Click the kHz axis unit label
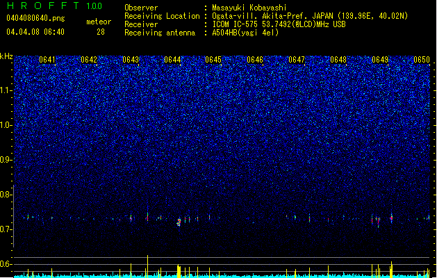Screen dimensions: 437x278 pyautogui.click(x=6, y=56)
